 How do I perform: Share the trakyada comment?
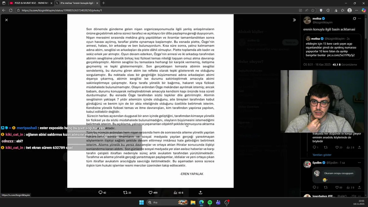click(359, 147)
